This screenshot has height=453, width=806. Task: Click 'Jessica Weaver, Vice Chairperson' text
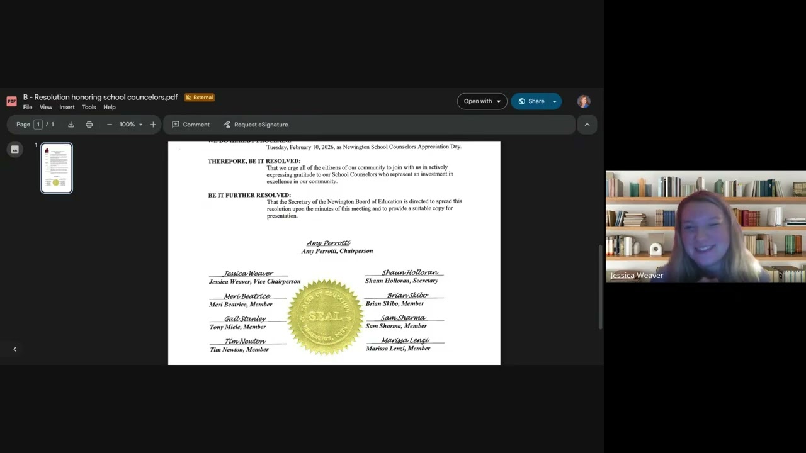[254, 282]
